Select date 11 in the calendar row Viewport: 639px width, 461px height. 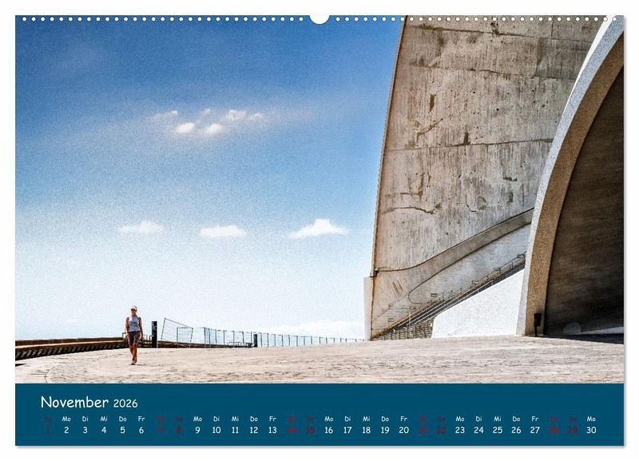[x=235, y=430]
